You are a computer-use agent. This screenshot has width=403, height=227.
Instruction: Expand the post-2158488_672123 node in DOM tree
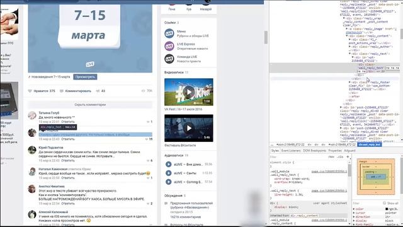(x=341, y=107)
